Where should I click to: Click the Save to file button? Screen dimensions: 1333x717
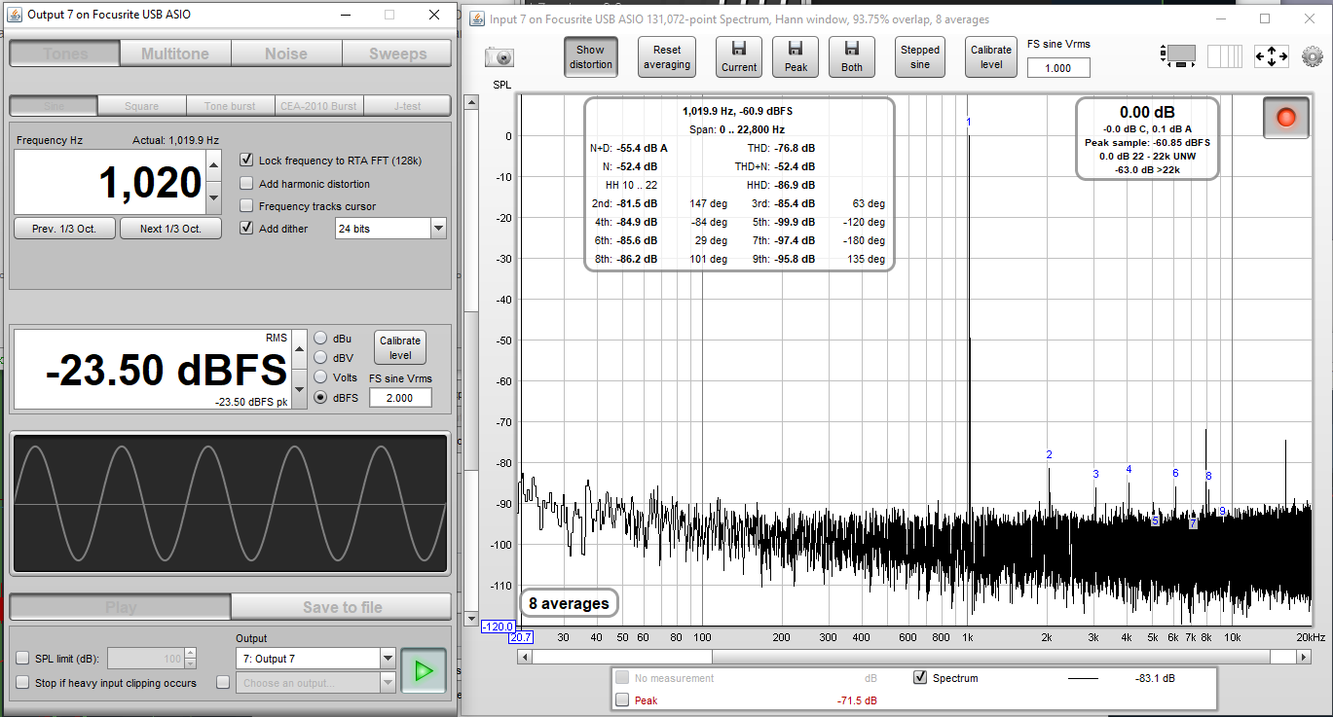[342, 607]
